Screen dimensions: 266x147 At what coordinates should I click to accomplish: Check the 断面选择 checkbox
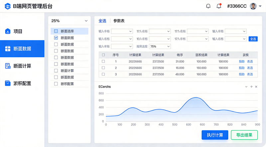(56, 31)
